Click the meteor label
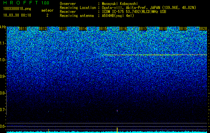Screen dimensions: 210x133 (47, 10)
